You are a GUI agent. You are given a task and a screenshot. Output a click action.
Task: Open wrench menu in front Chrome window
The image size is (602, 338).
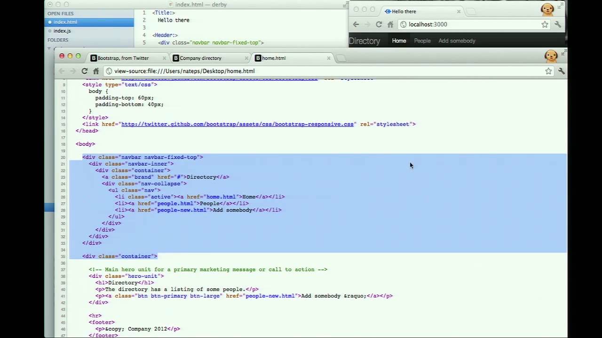click(561, 71)
